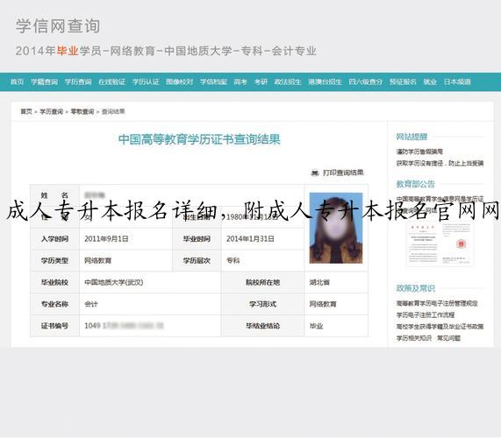Click the 毕业院校 value 中国地质大学(武汉)
This screenshot has width=501, height=438.
114,282
